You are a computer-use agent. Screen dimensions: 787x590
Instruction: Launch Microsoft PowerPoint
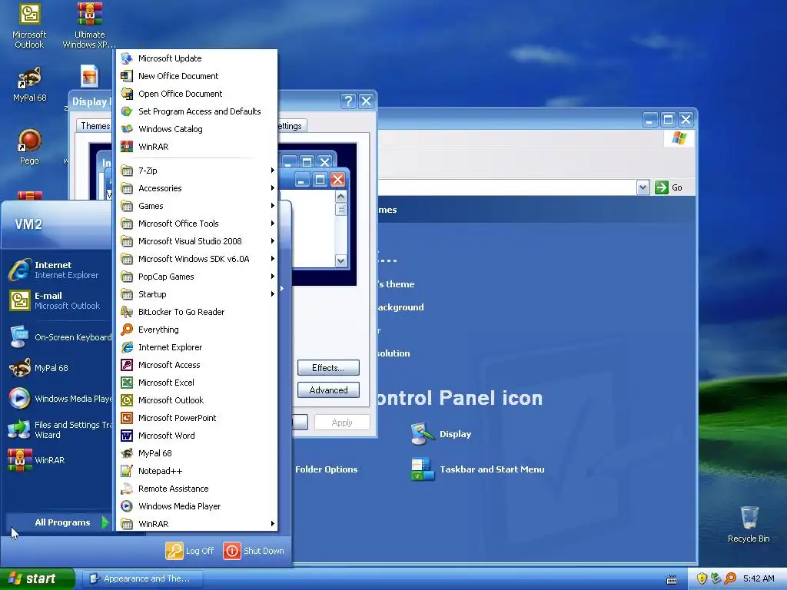(197, 418)
